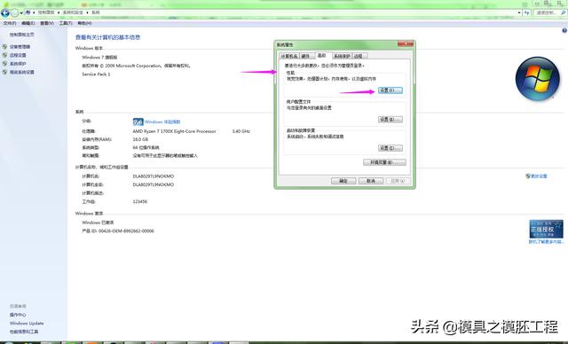Click shield icon beside 高级系统设置

coord(4,72)
